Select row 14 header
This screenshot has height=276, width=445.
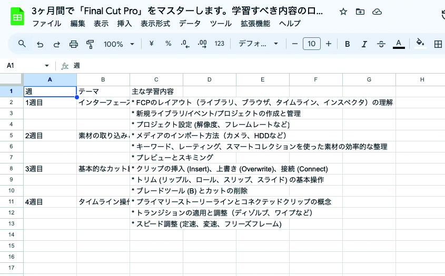click(x=12, y=234)
